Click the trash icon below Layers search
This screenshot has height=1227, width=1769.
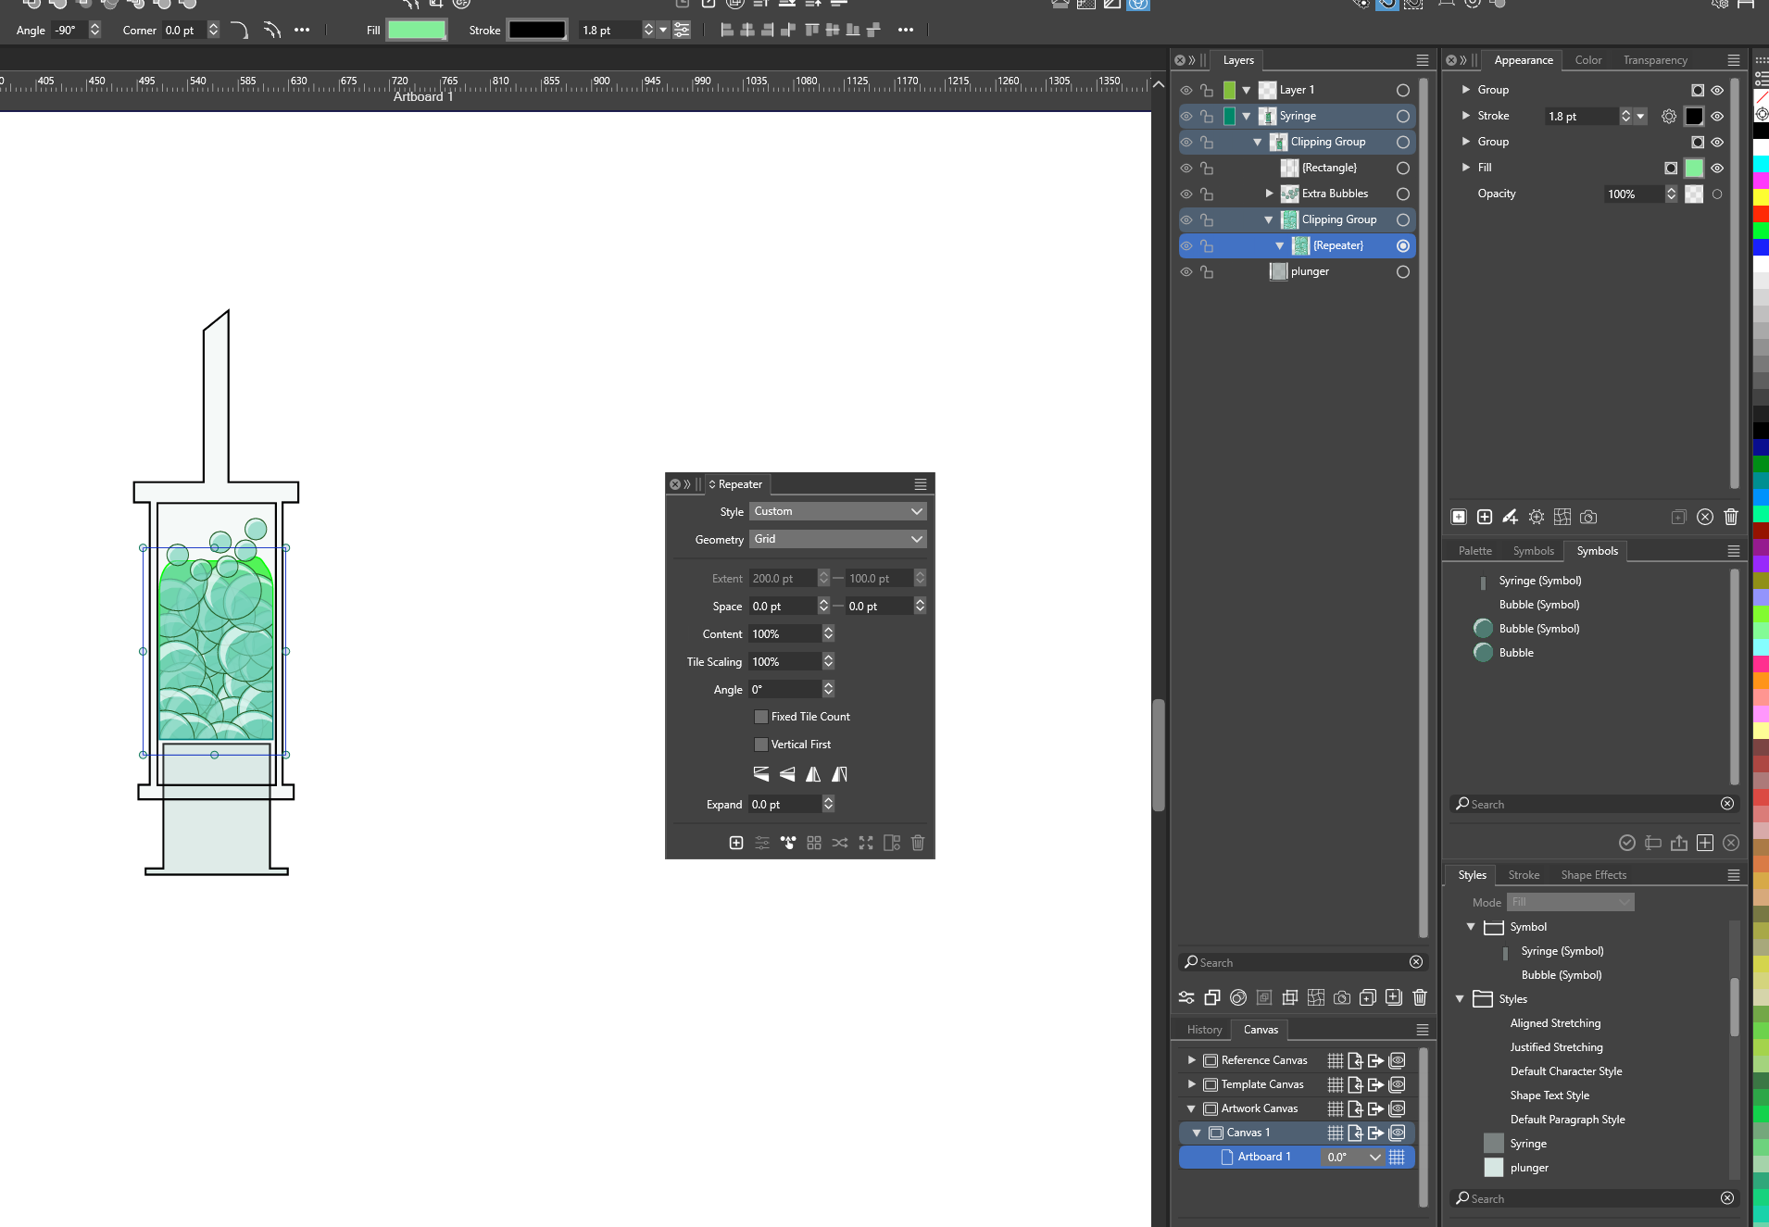point(1419,997)
